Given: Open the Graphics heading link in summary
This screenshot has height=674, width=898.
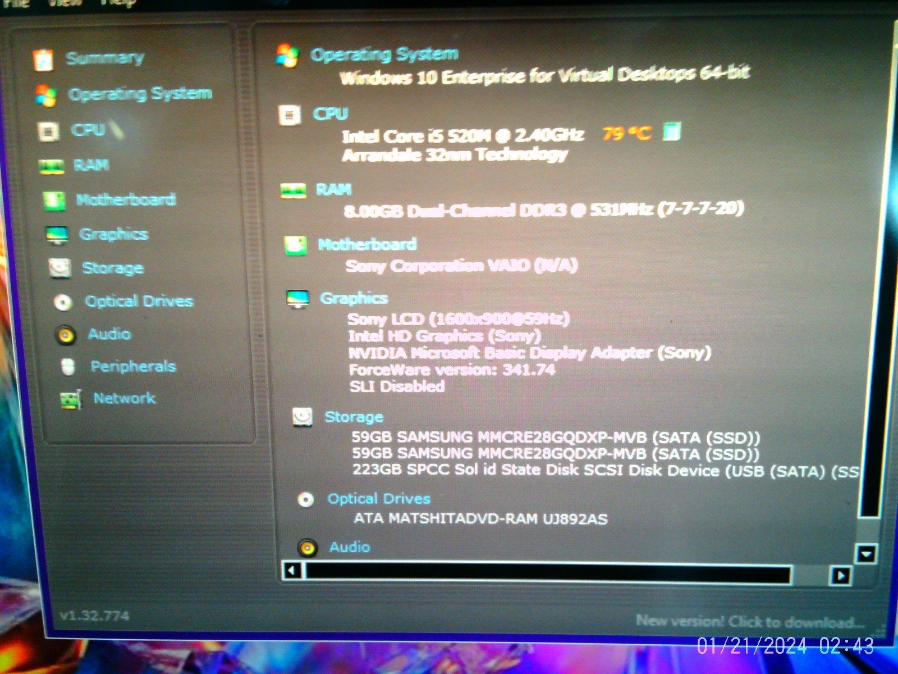Looking at the screenshot, I should tap(354, 298).
